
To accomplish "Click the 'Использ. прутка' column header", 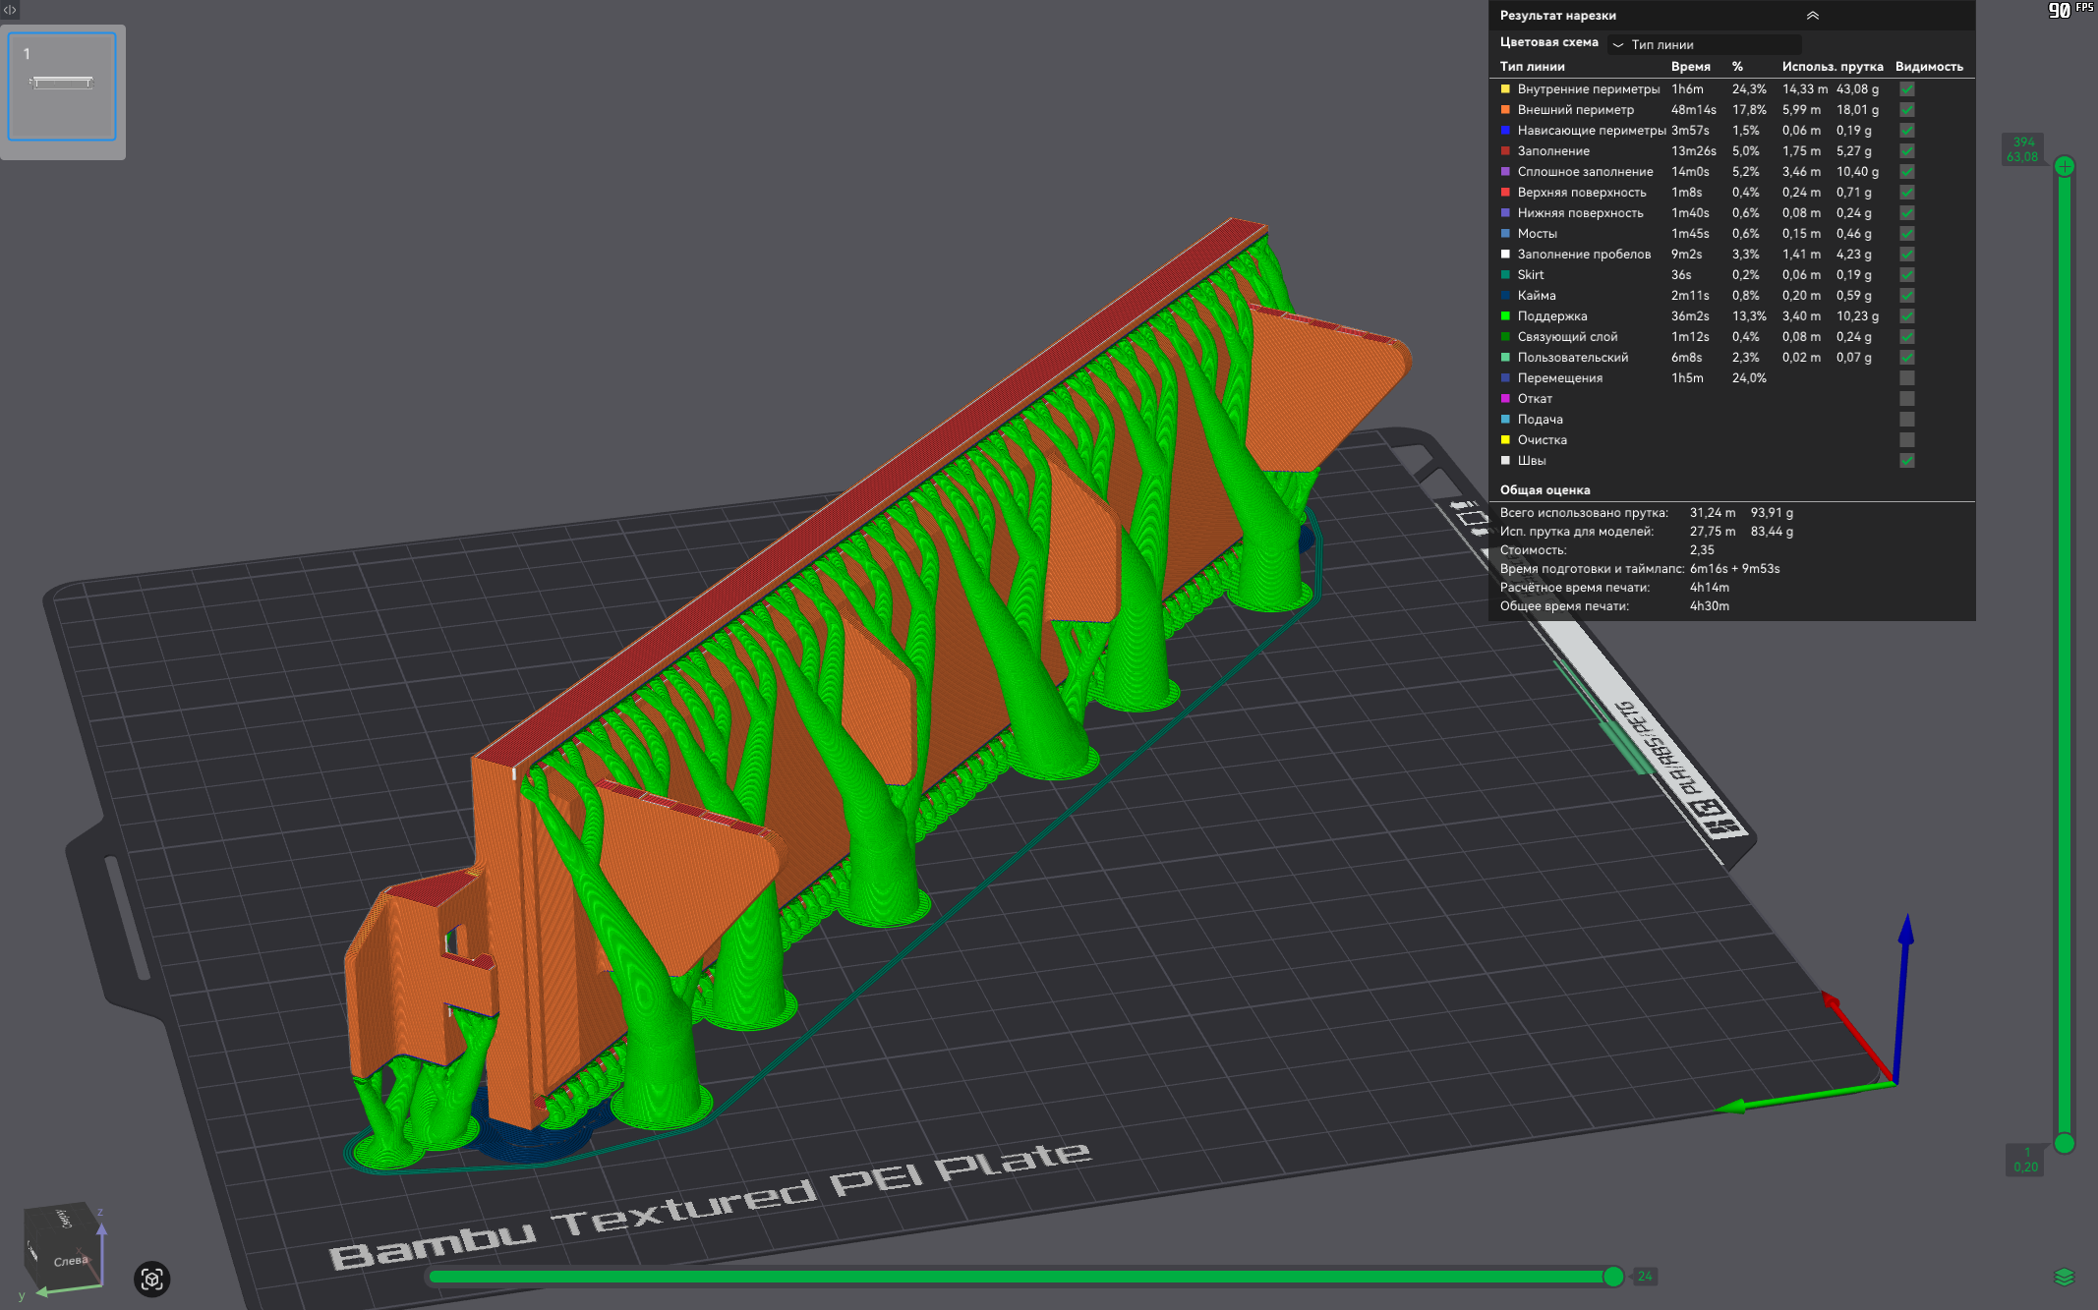I will 1832,67.
